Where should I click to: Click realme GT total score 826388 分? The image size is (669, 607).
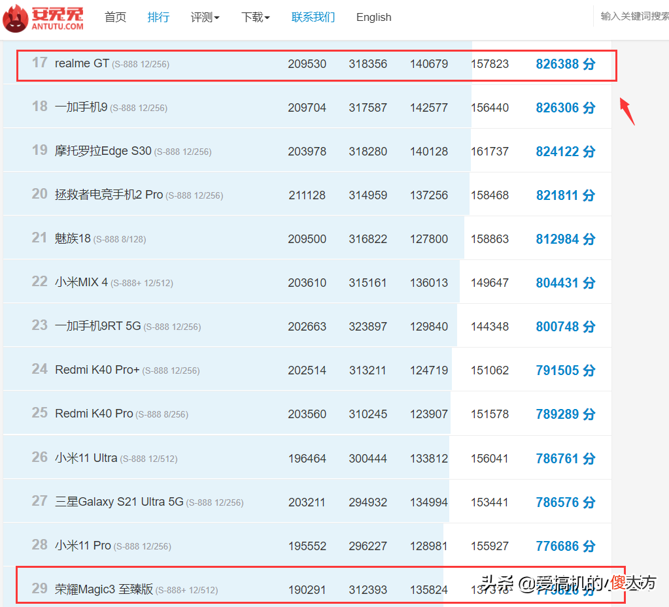[565, 64]
